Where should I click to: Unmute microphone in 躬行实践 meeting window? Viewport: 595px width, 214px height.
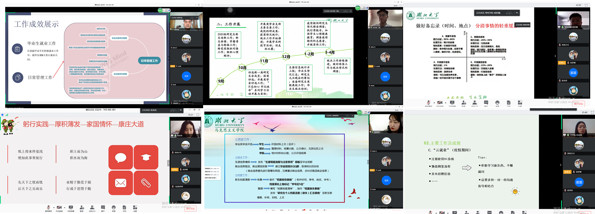point(48,208)
